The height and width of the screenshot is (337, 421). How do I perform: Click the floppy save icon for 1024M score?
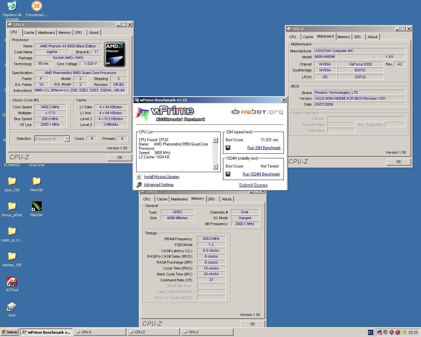(228, 174)
